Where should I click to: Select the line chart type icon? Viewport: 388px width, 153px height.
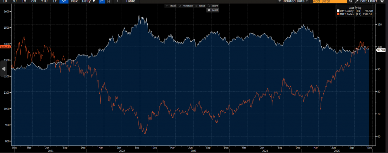[102, 2]
